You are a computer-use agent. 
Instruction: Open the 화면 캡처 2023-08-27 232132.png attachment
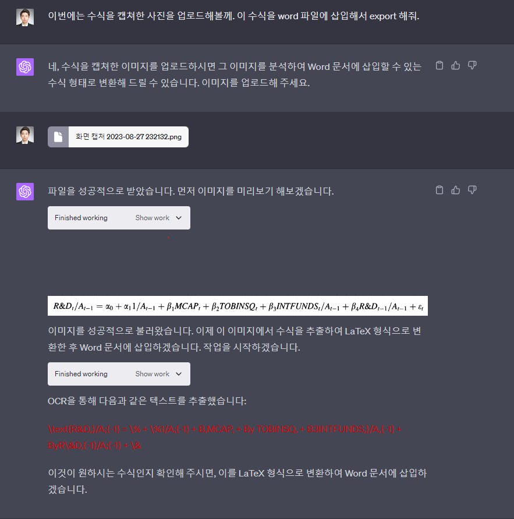click(118, 137)
